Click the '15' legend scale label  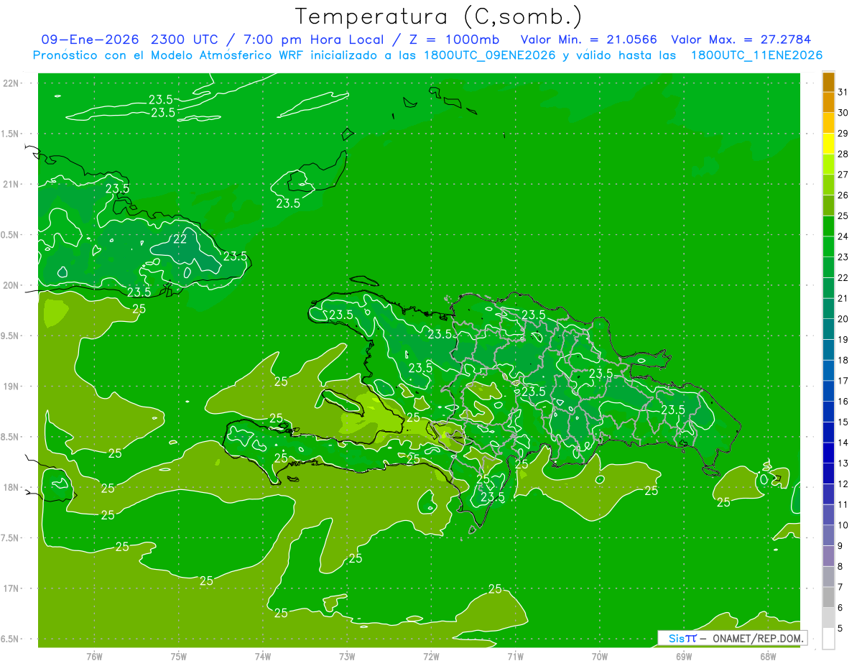coord(843,422)
